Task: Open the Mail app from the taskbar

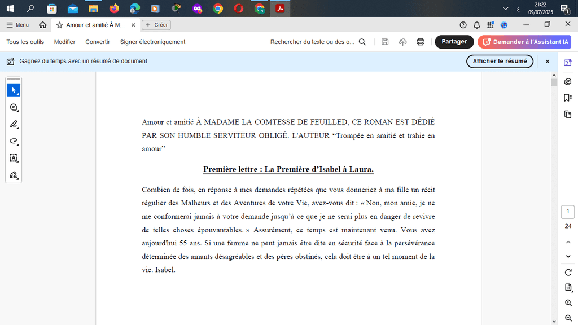Action: coord(73,8)
